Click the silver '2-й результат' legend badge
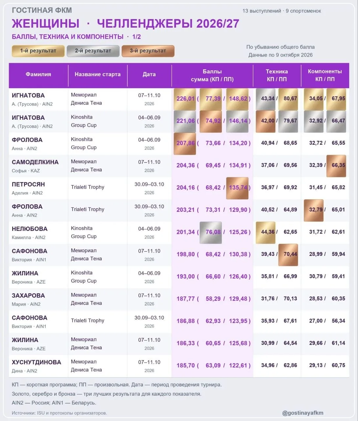 pyautogui.click(x=93, y=51)
